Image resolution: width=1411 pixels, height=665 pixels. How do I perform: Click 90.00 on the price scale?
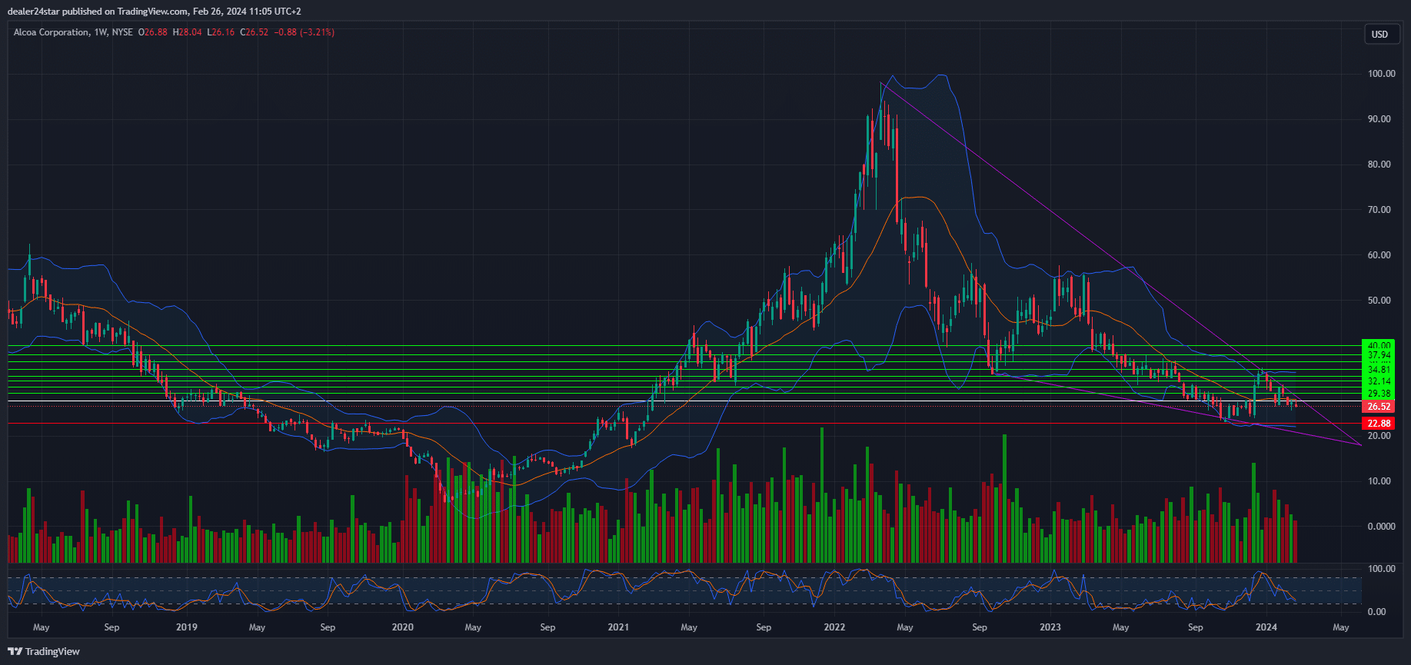1379,119
